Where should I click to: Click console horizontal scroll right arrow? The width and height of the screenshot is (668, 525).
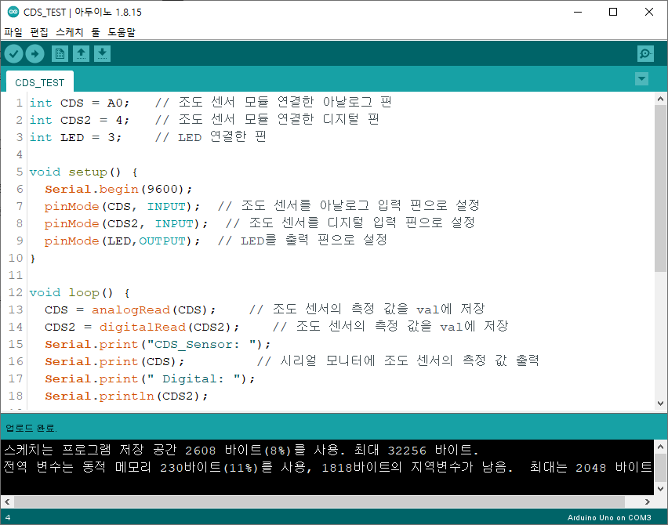pyautogui.click(x=648, y=501)
